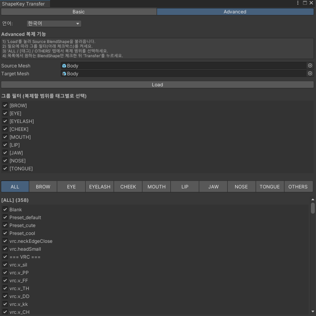
Task: Click inside the Source Mesh field
Action: coord(154,65)
